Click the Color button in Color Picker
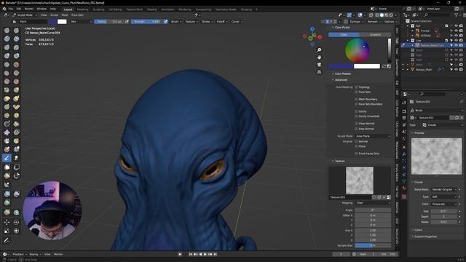The width and height of the screenshot is (466, 262). [x=344, y=35]
